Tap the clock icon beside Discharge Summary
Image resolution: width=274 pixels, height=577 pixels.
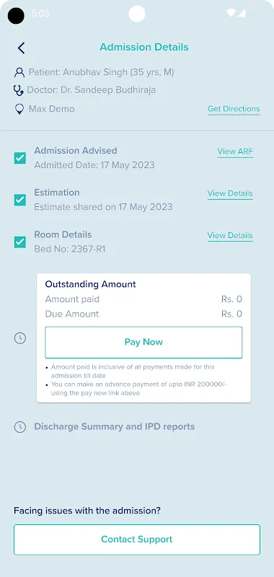click(x=20, y=427)
